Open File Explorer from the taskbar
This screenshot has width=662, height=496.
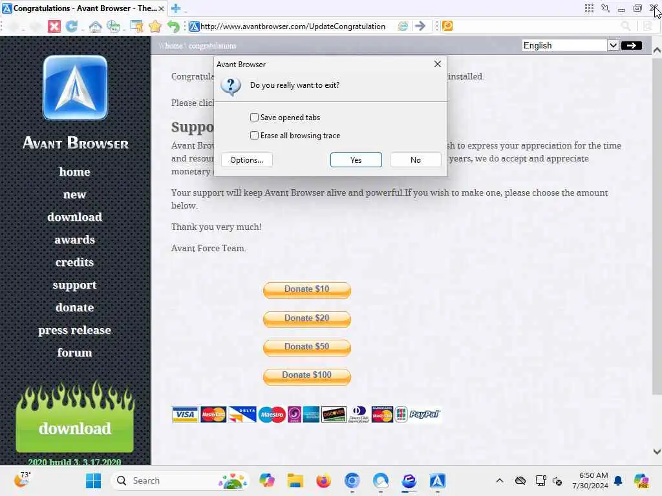pyautogui.click(x=295, y=480)
